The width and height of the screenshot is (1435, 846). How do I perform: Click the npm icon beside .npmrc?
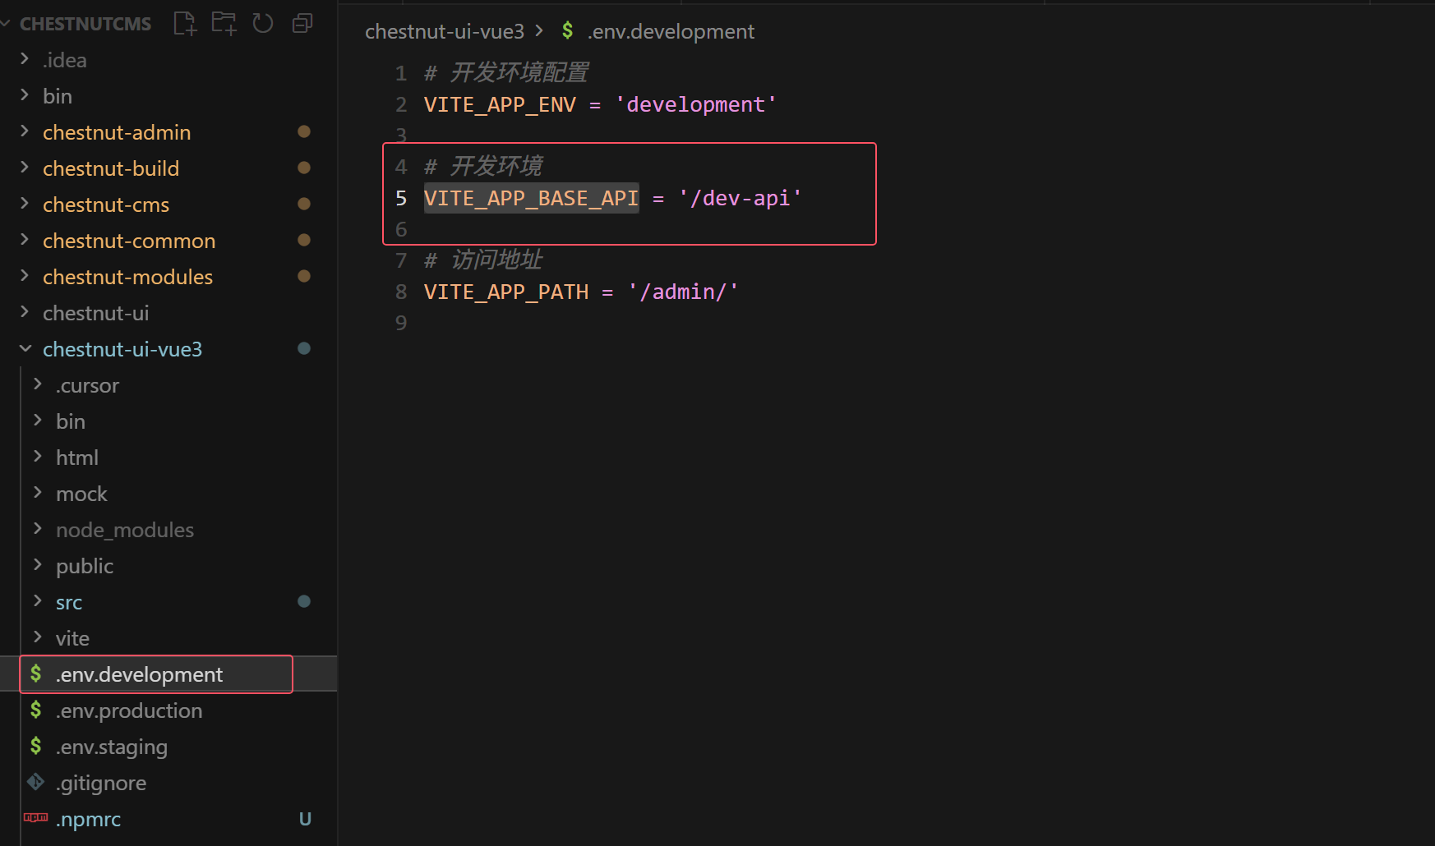[x=36, y=818]
